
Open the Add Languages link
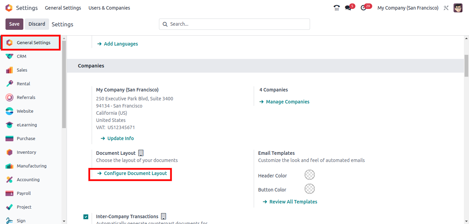pyautogui.click(x=117, y=44)
